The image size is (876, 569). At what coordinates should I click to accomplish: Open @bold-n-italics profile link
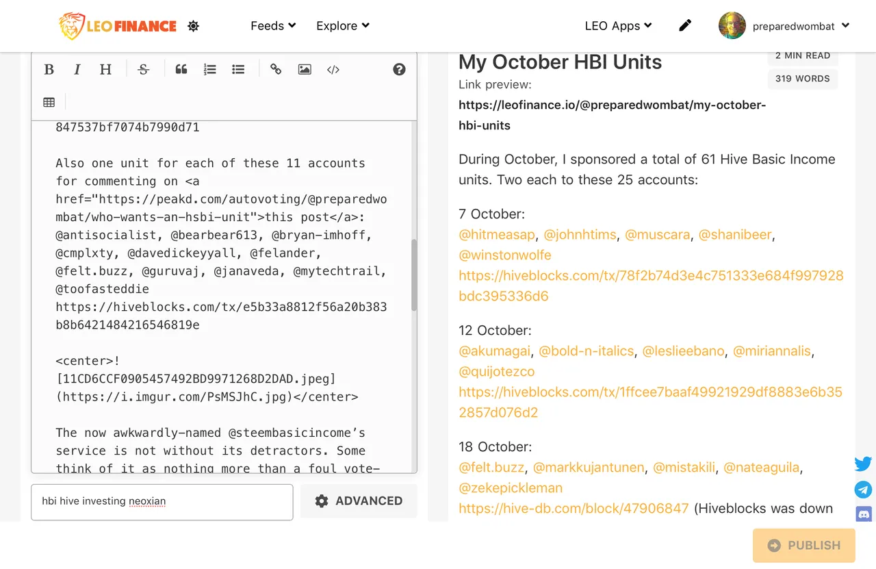587,351
